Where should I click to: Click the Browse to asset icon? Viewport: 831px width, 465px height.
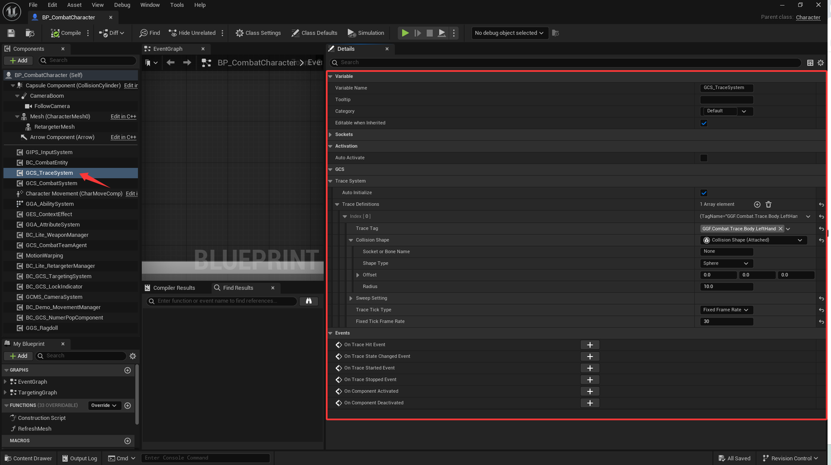pos(30,33)
